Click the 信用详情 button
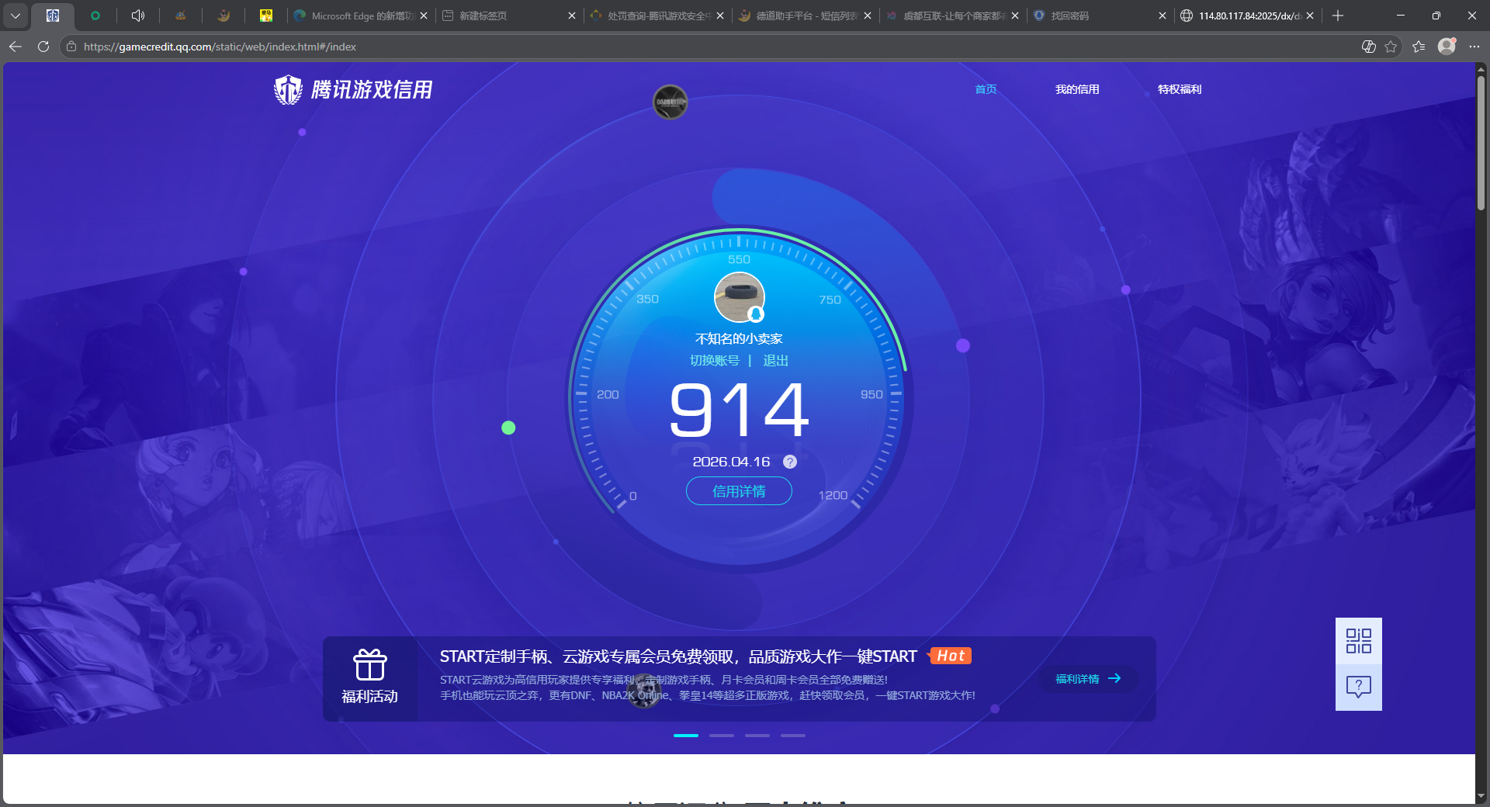Viewport: 1490px width, 807px height. click(x=738, y=491)
